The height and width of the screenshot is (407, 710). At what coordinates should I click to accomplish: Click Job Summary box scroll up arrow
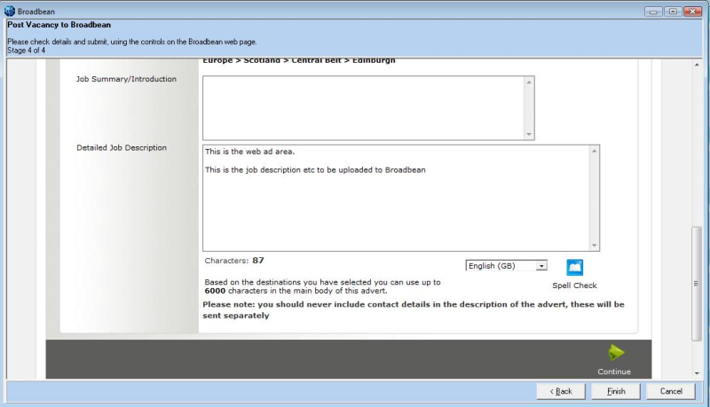pos(529,82)
